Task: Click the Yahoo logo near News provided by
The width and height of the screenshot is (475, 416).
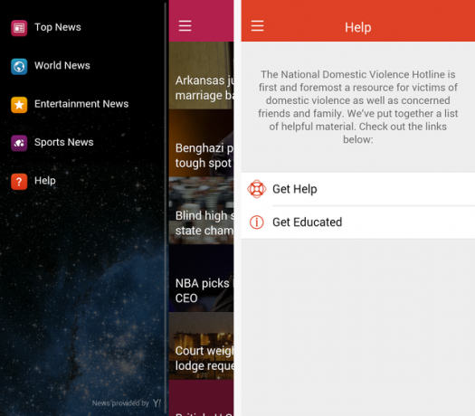Action: tap(157, 403)
